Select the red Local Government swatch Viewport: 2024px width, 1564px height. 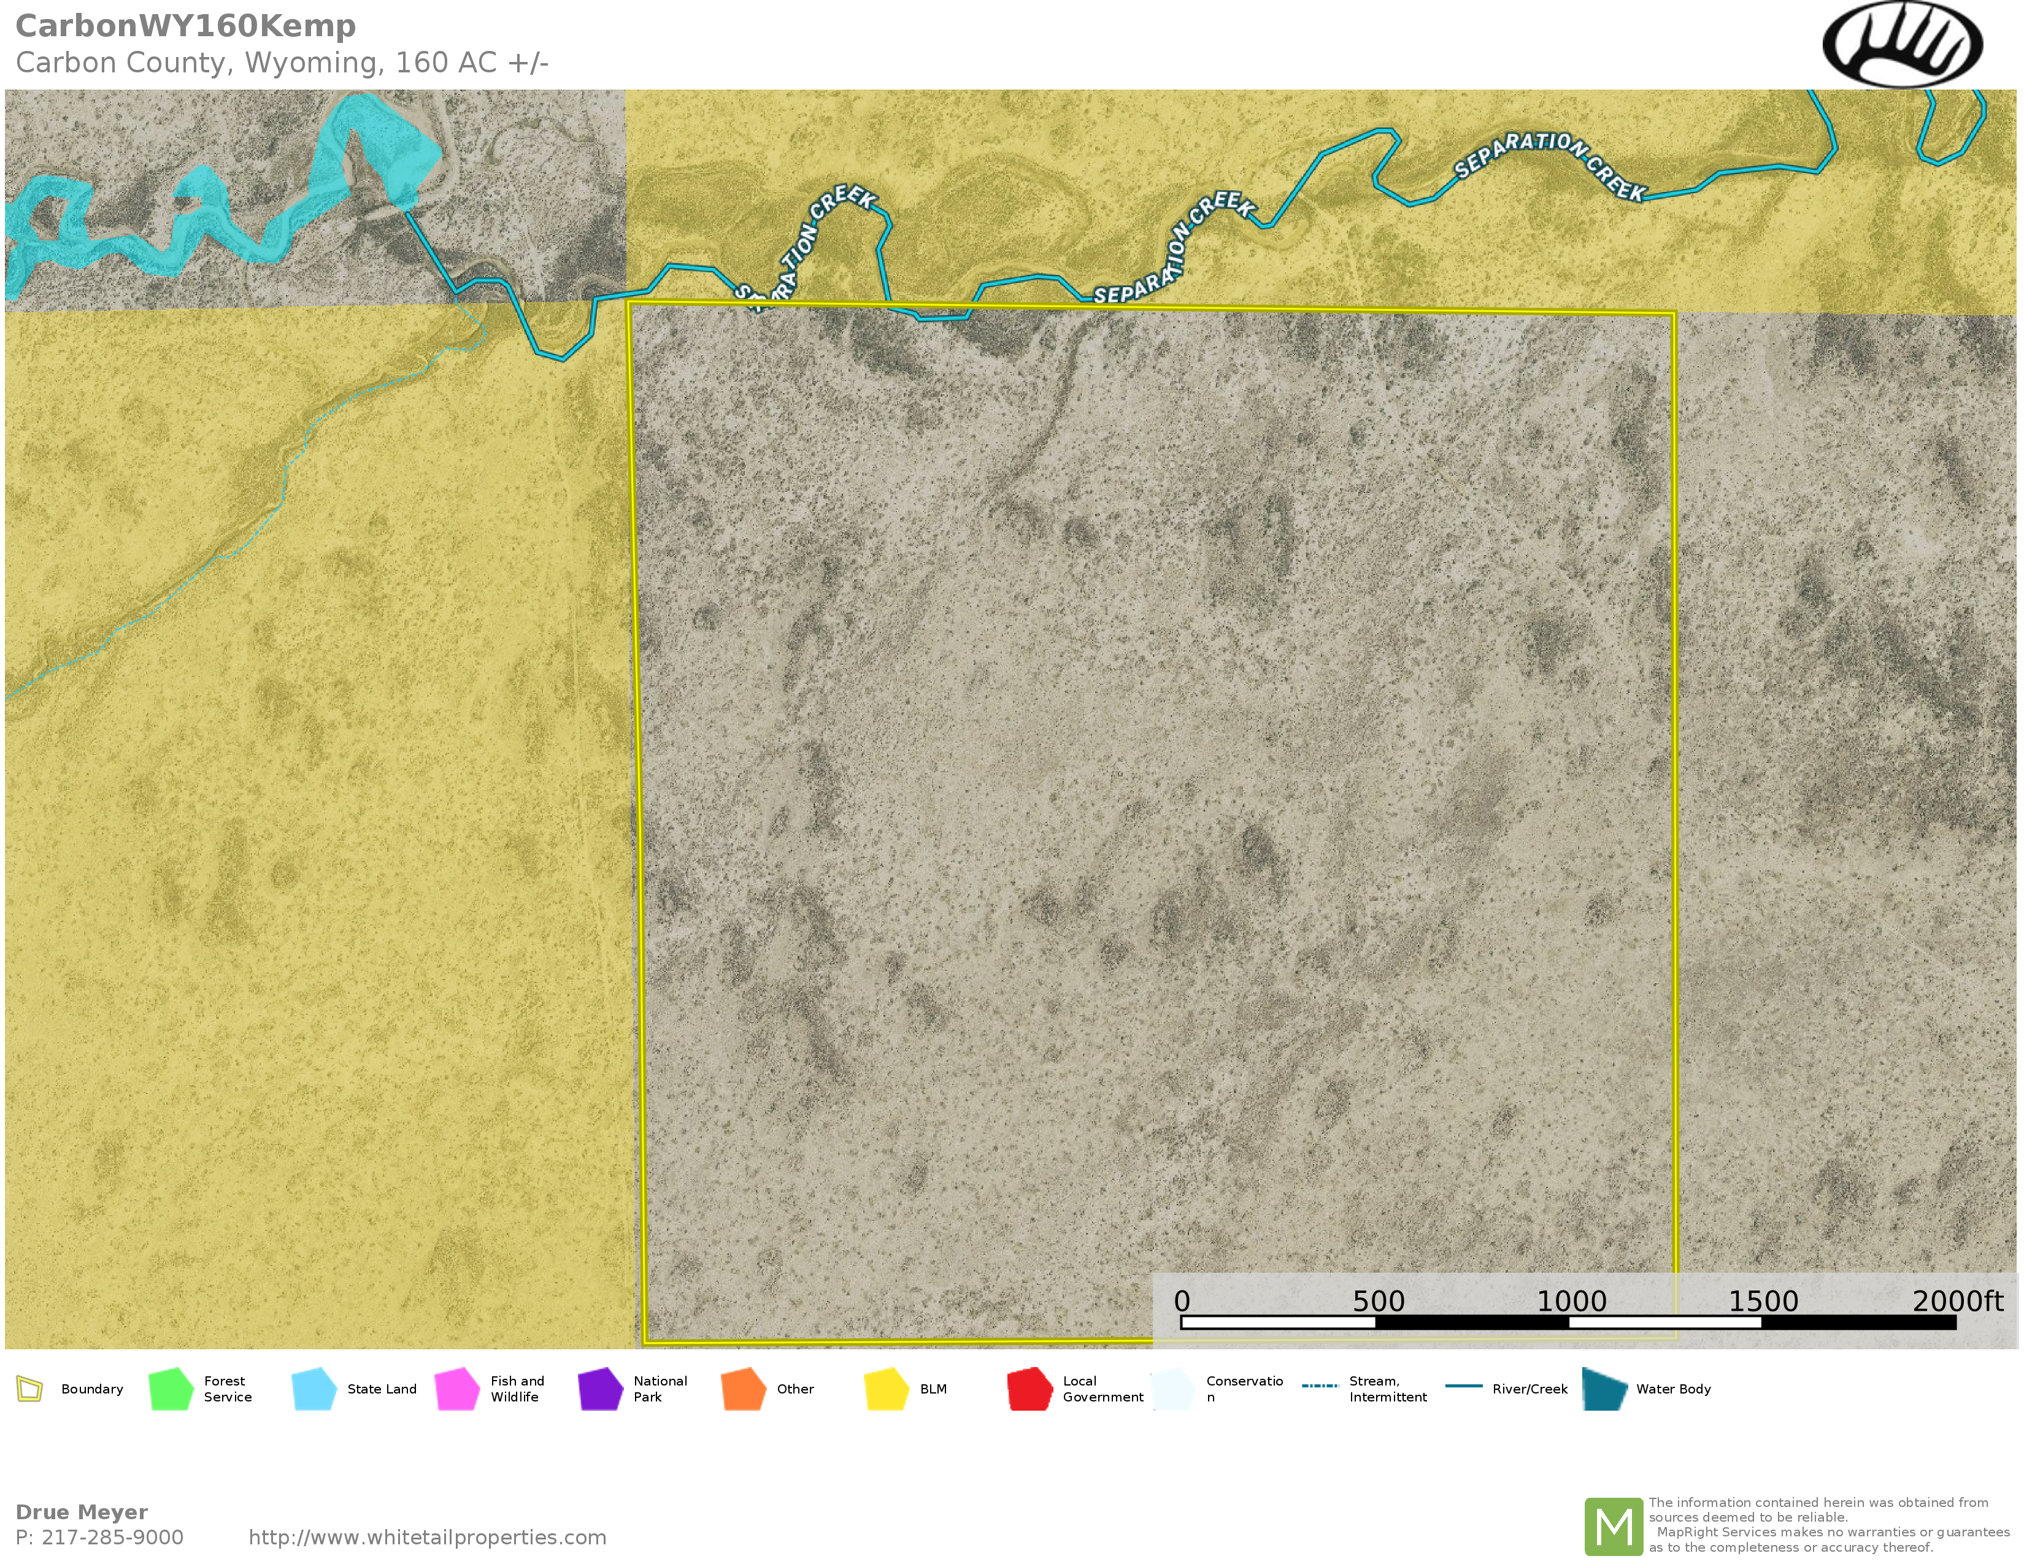click(x=1029, y=1389)
